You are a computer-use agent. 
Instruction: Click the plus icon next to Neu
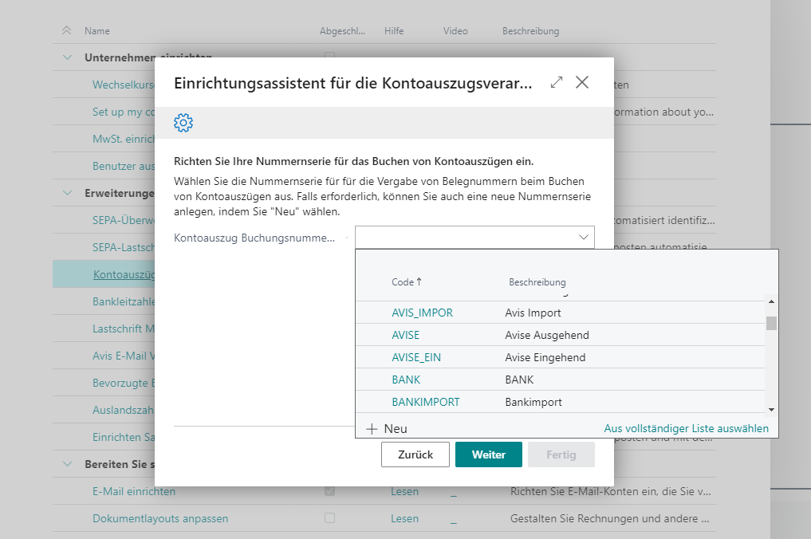(372, 428)
